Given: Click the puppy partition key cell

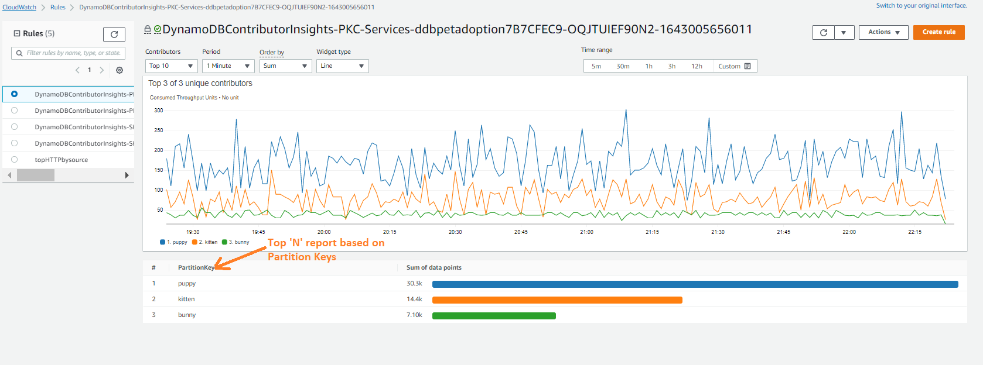Looking at the screenshot, I should coord(187,283).
